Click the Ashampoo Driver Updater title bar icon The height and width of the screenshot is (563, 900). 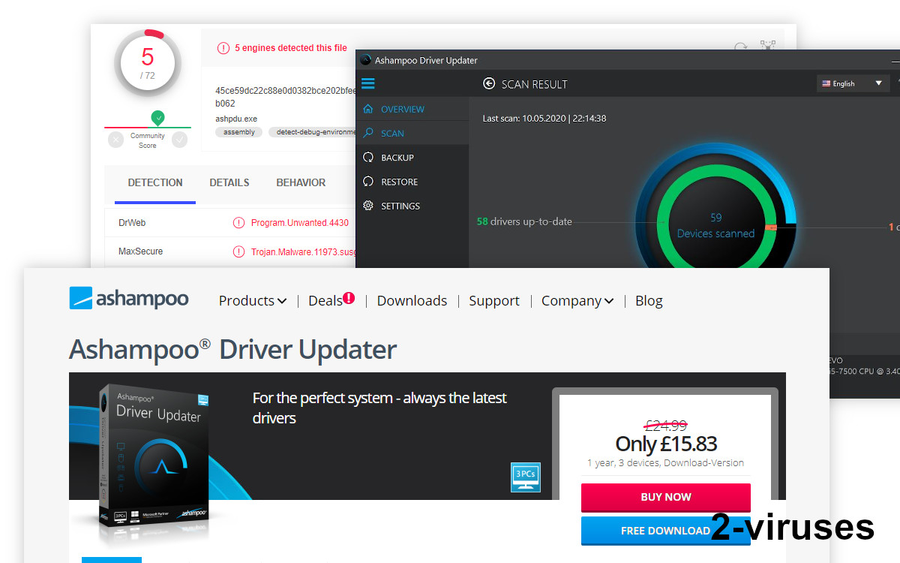click(x=366, y=60)
